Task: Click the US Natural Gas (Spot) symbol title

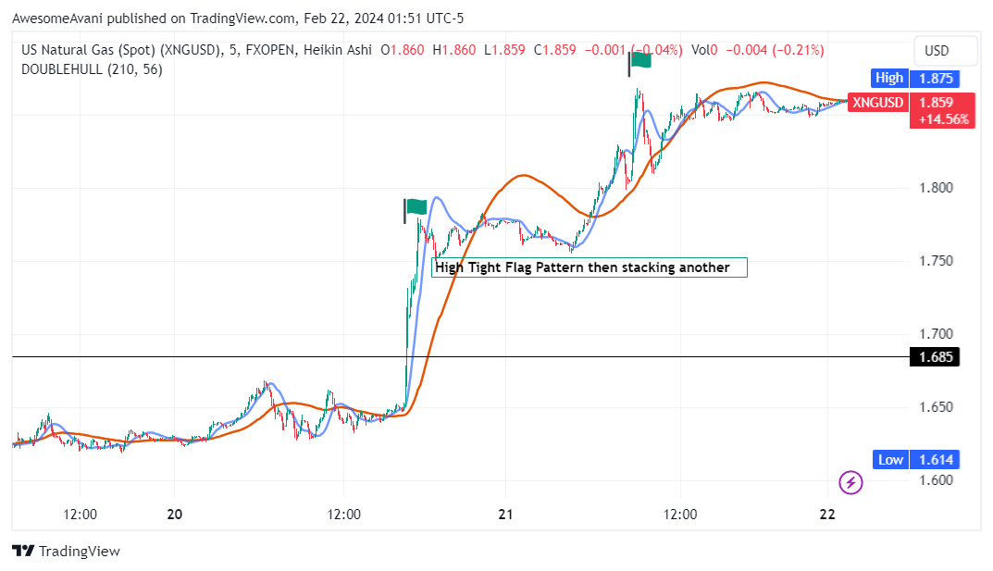Action: coord(121,50)
